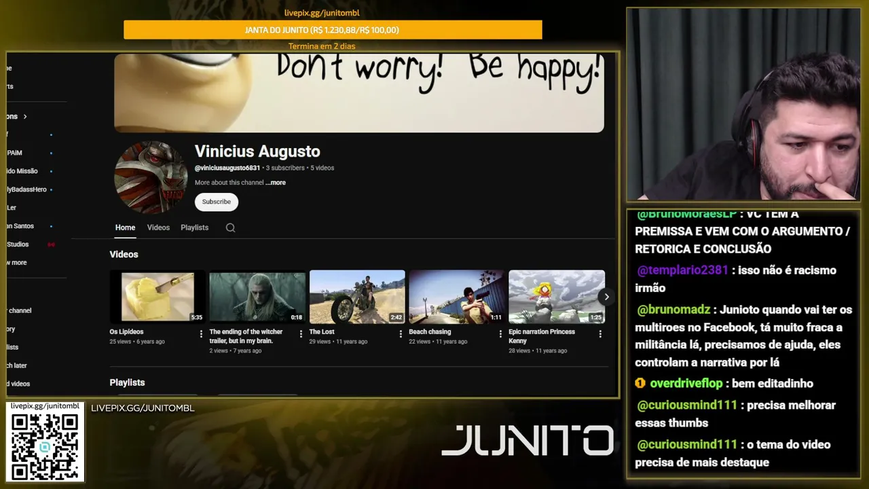The width and height of the screenshot is (869, 489).
Task: Click chat username '@templario2381'
Action: coord(682,270)
